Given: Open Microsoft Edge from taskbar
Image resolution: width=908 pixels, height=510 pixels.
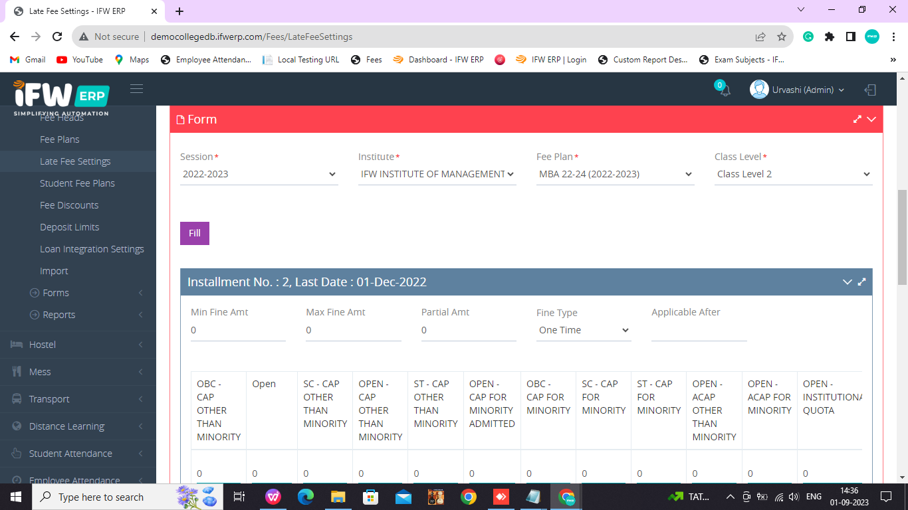Looking at the screenshot, I should tap(306, 497).
